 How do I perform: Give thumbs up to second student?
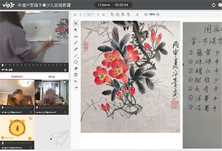(x=63, y=103)
